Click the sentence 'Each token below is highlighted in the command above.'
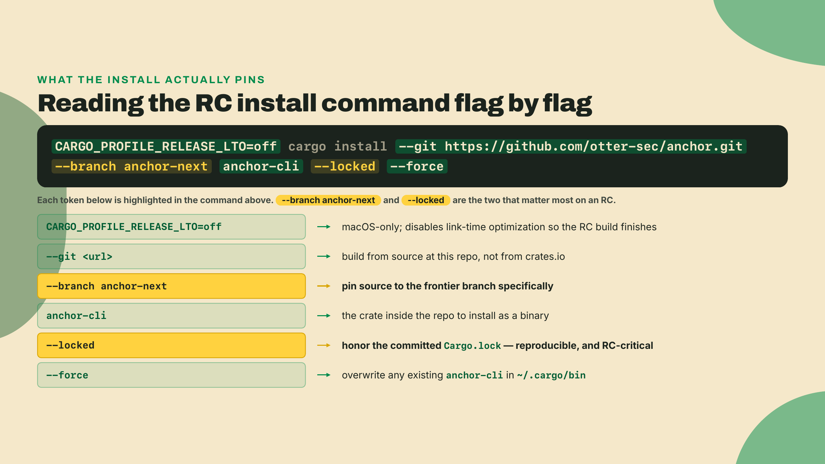The image size is (825, 464). tap(155, 200)
